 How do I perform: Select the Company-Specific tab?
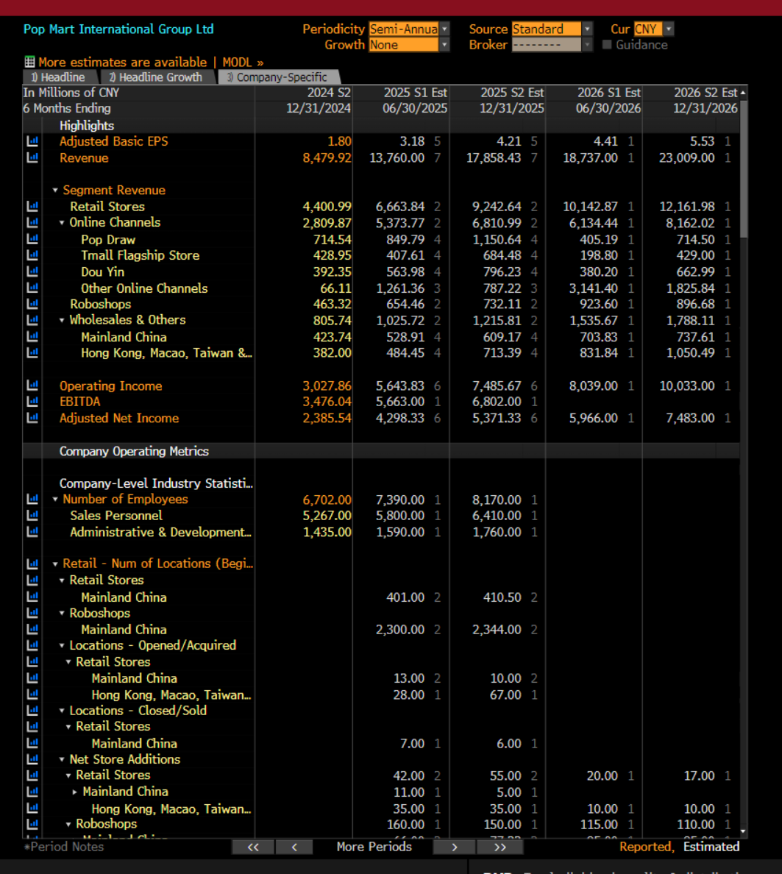(277, 77)
